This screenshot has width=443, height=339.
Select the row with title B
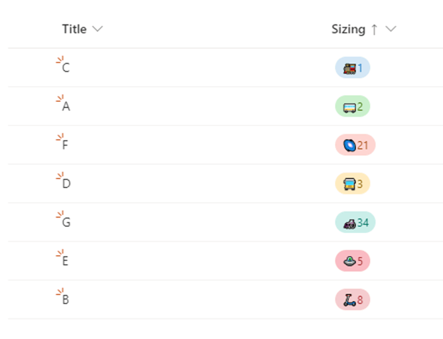tap(226, 299)
